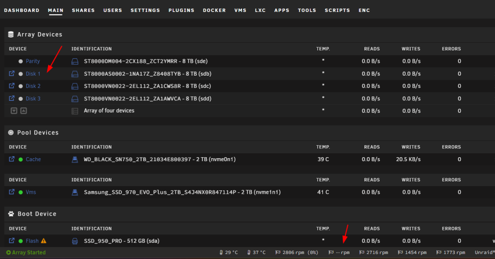Click the Vms green status indicator

(x=20, y=192)
